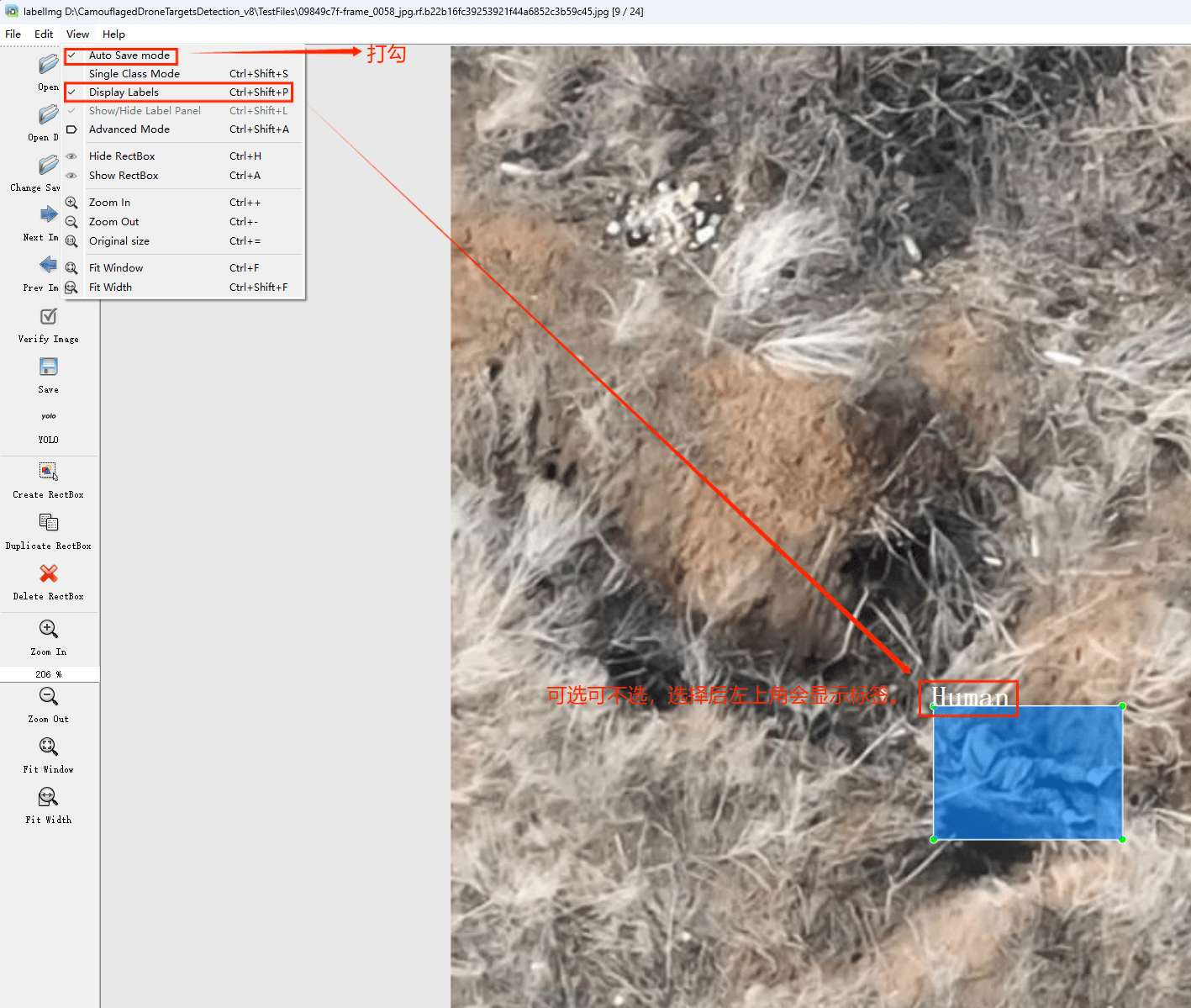1191x1008 pixels.
Task: Delete the selected box with Delete RectBox
Action: click(x=49, y=573)
